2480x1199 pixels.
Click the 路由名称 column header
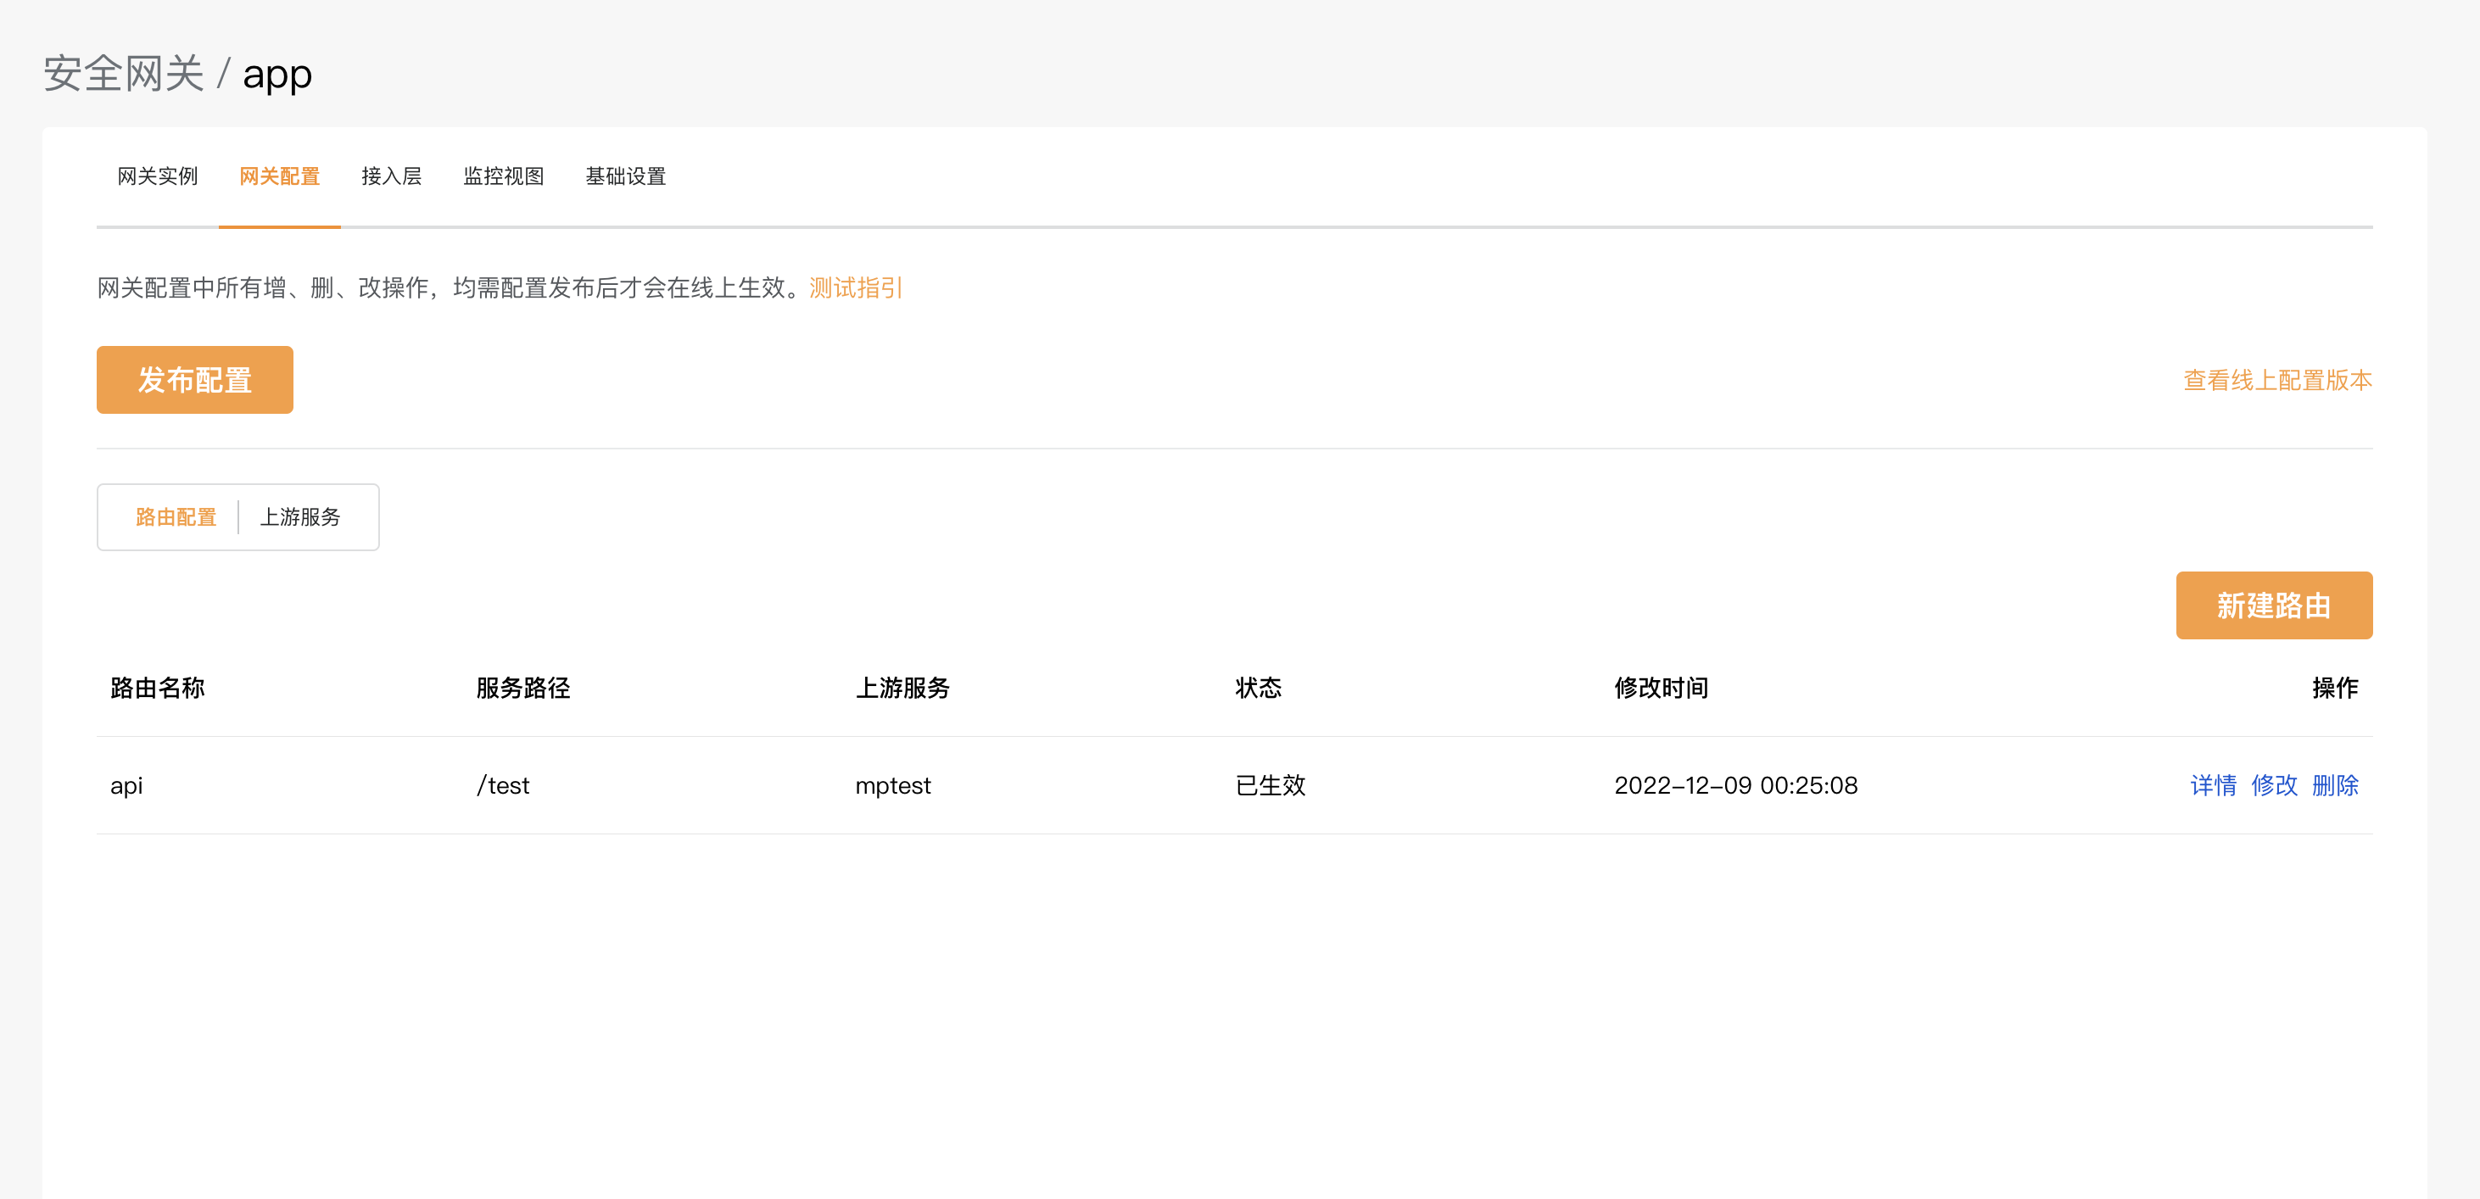[x=157, y=688]
